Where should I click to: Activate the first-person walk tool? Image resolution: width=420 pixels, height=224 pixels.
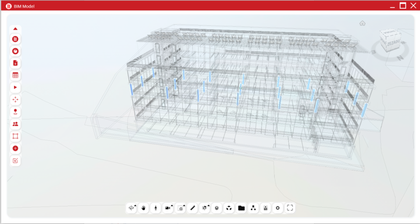[156, 208]
